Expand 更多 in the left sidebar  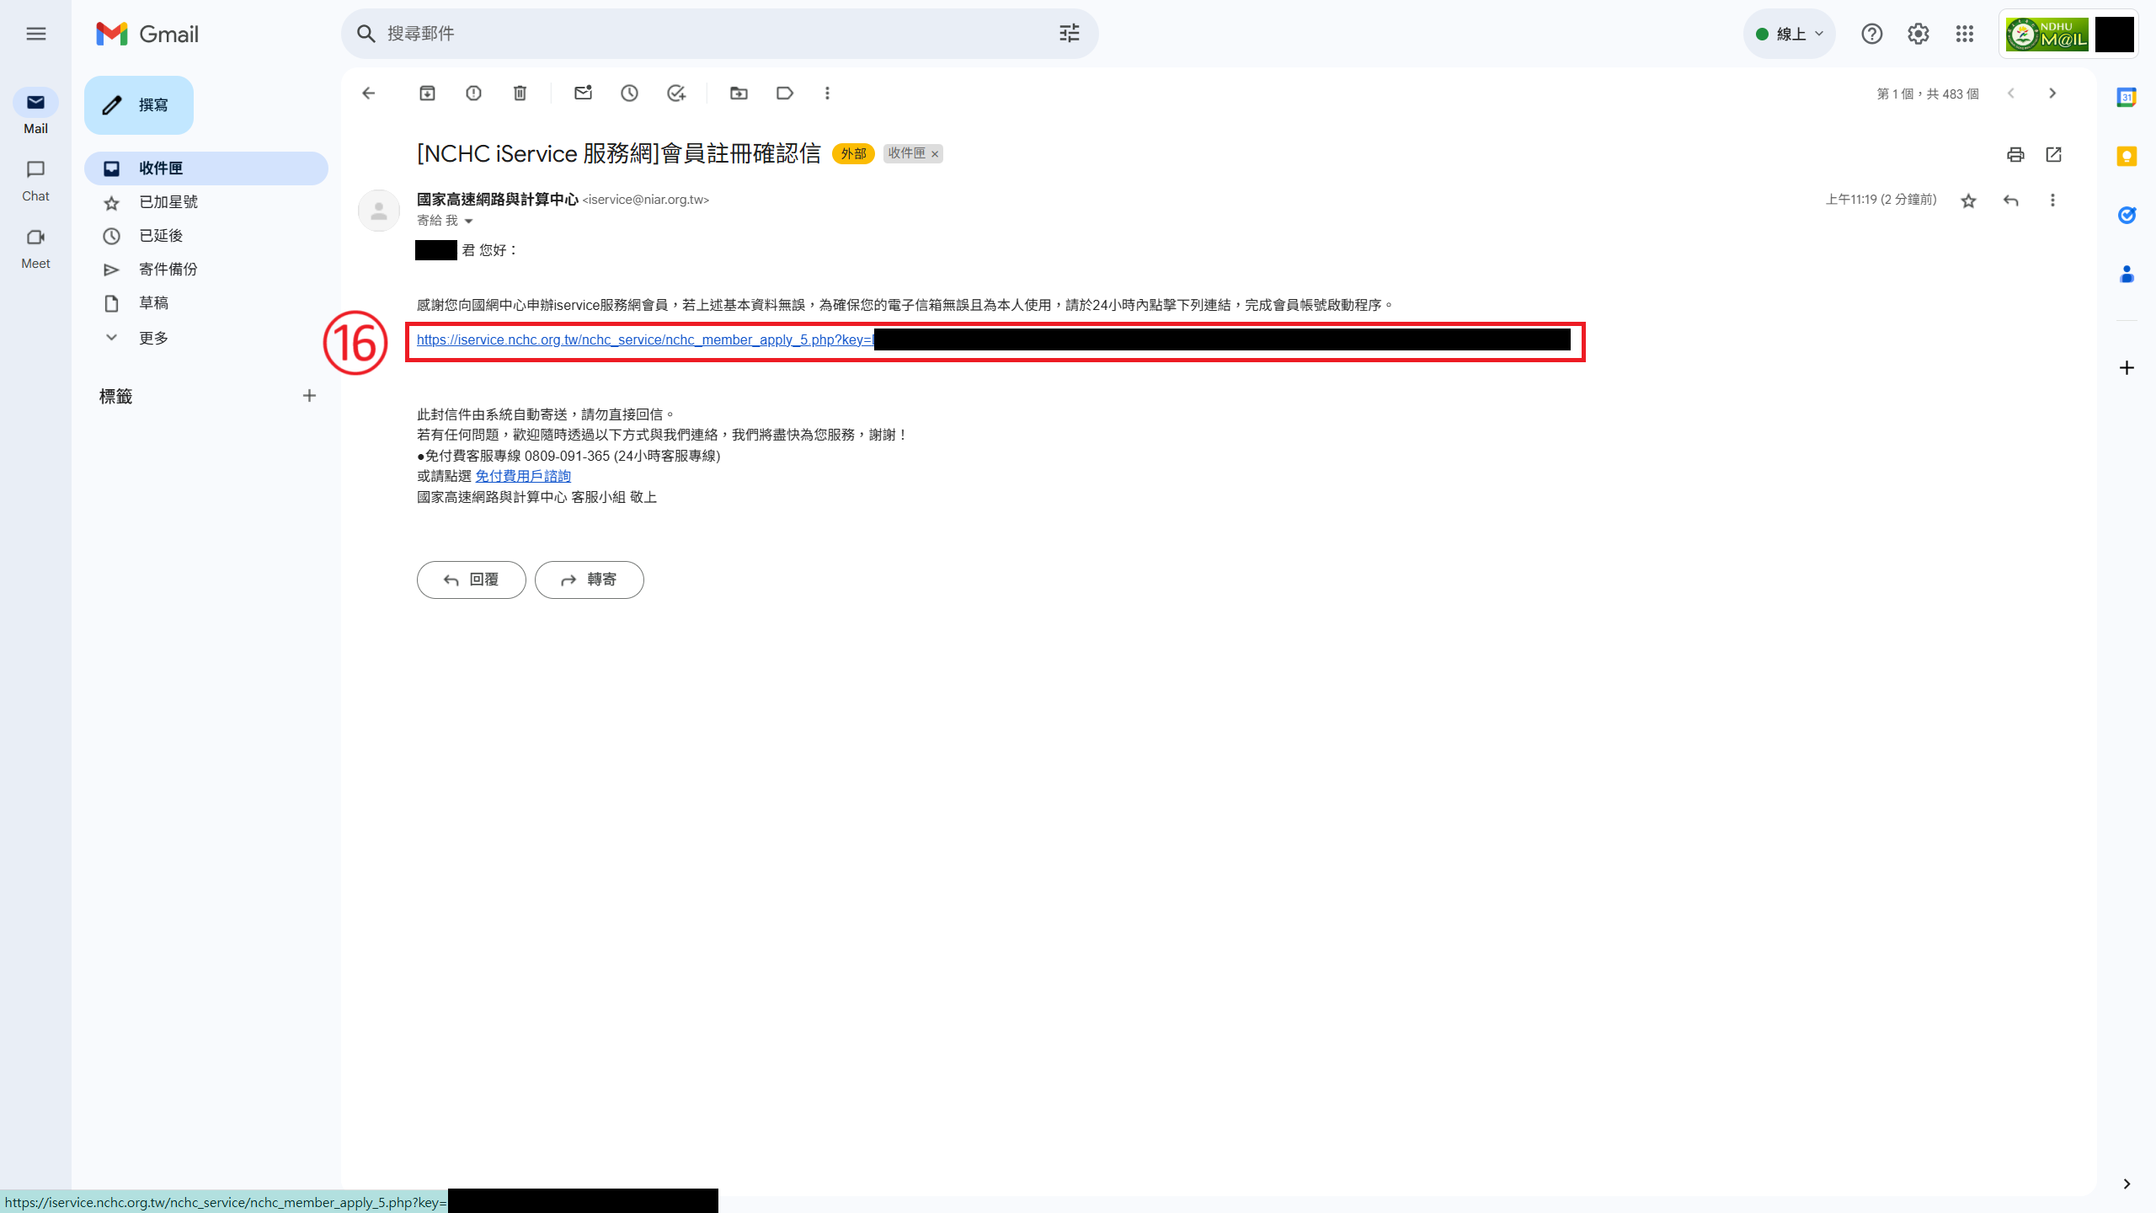(153, 338)
